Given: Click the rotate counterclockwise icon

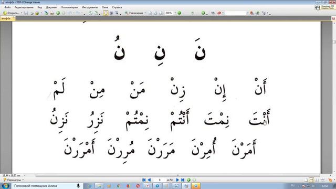Looking at the screenshot, I should click(90, 13).
